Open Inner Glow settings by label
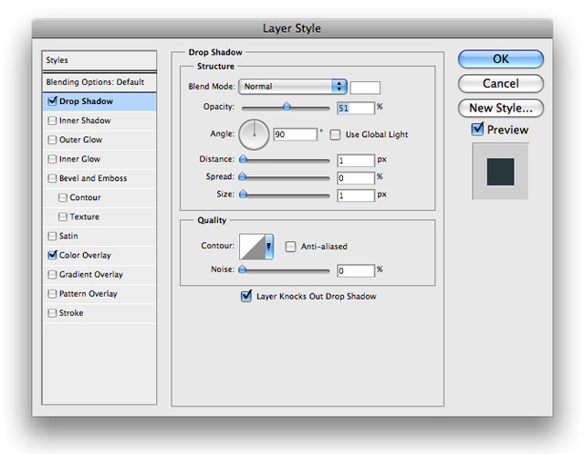 [x=79, y=159]
